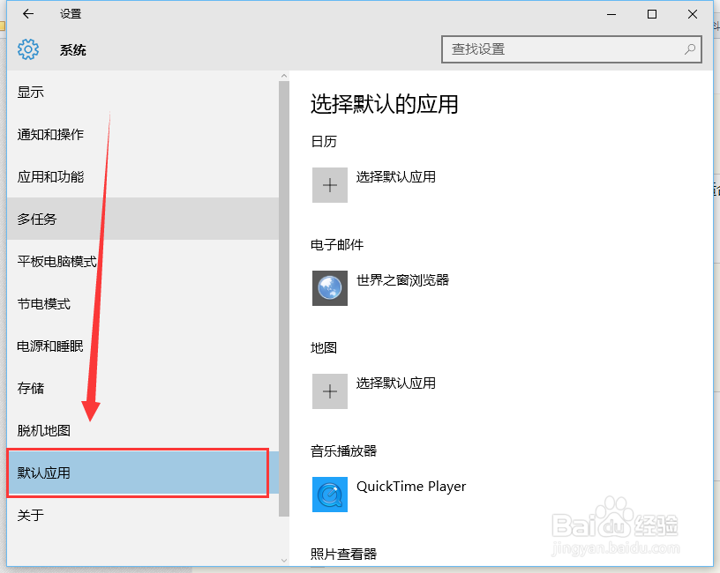720x573 pixels.
Task: Select 默认应用 in sidebar
Action: coord(143,473)
